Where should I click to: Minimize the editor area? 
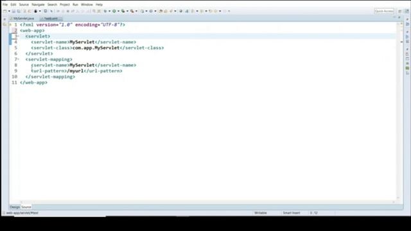394,17
